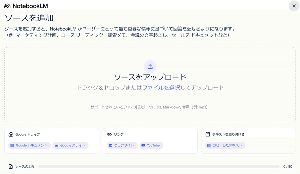
Task: Click the Google ドライブ label
Action: [x=28, y=134]
